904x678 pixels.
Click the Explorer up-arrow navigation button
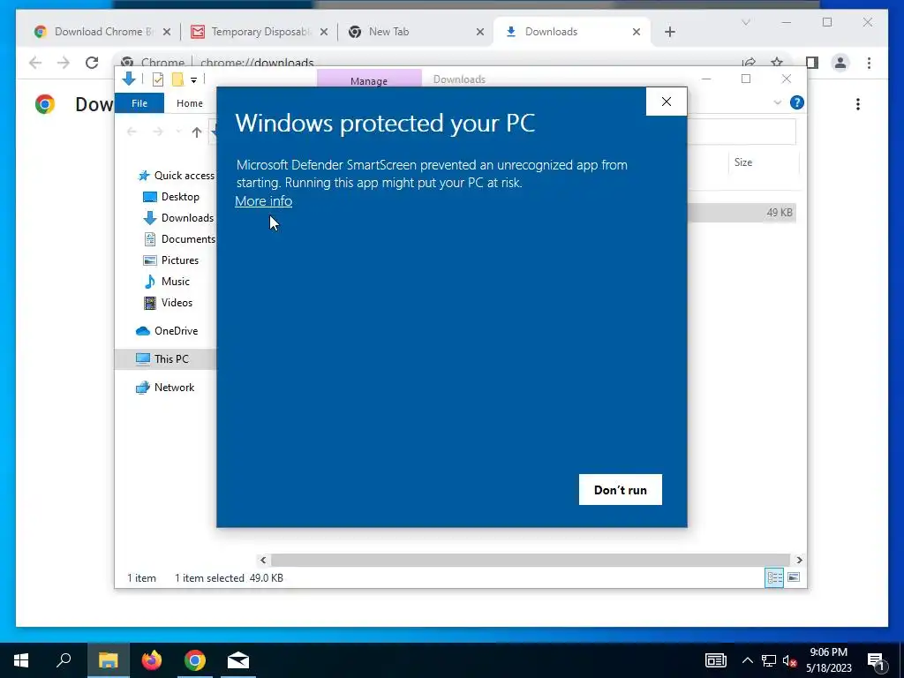tap(197, 132)
